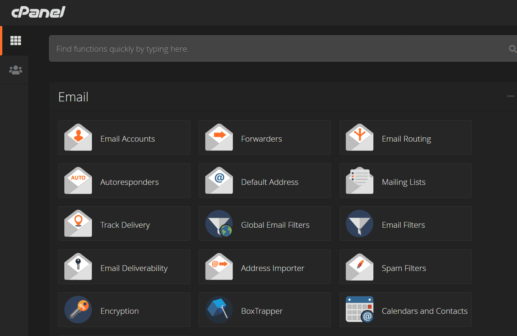Open User Manager from the sidebar
Image resolution: width=517 pixels, height=336 pixels.
pyautogui.click(x=15, y=70)
